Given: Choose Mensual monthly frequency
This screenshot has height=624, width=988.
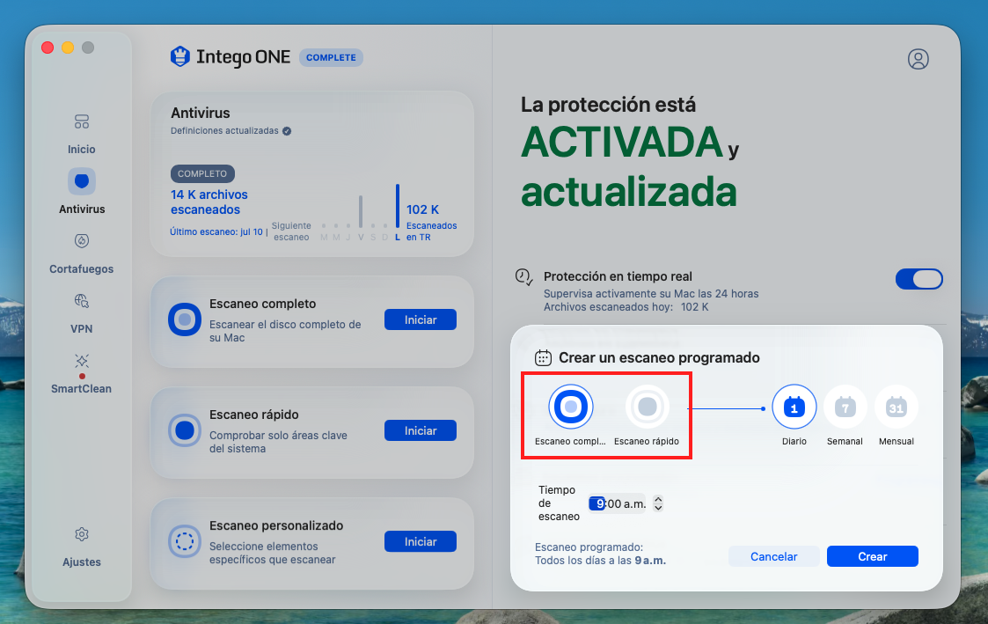Looking at the screenshot, I should pos(896,407).
